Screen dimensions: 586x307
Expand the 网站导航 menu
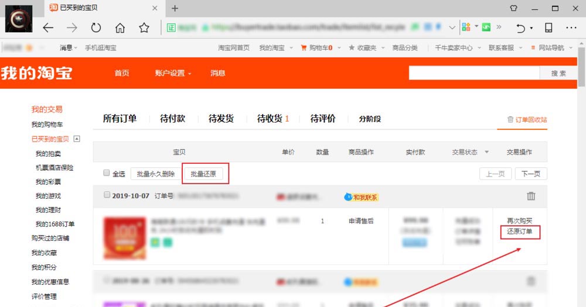click(551, 48)
